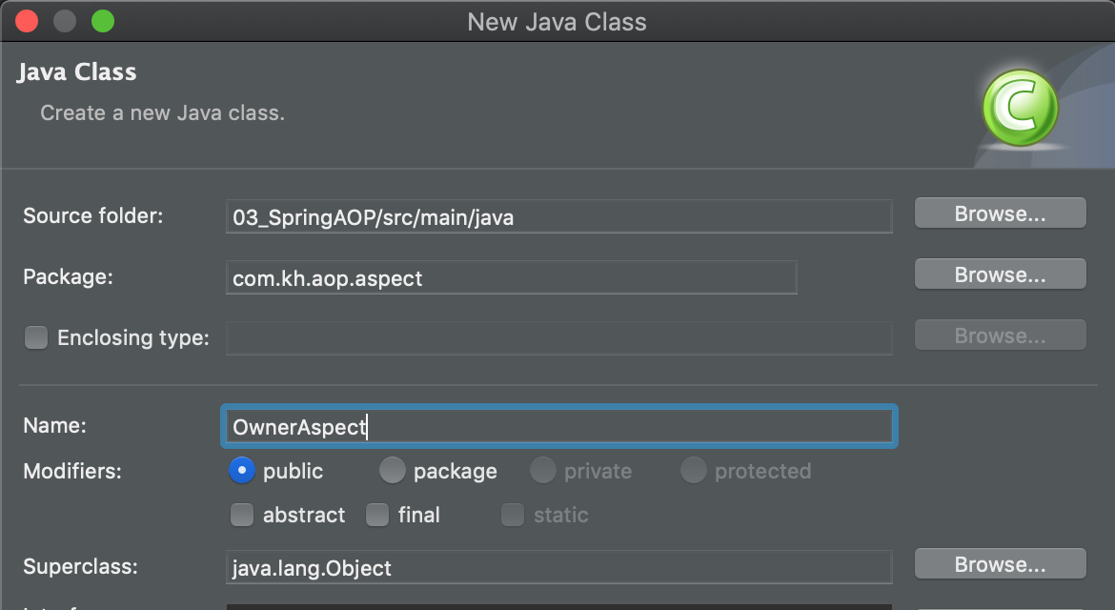
Task: Check the abstract modifier checkbox
Action: [242, 515]
